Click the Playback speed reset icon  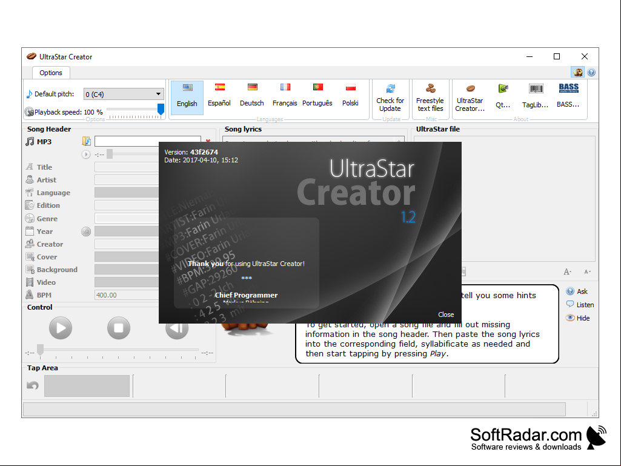(29, 112)
